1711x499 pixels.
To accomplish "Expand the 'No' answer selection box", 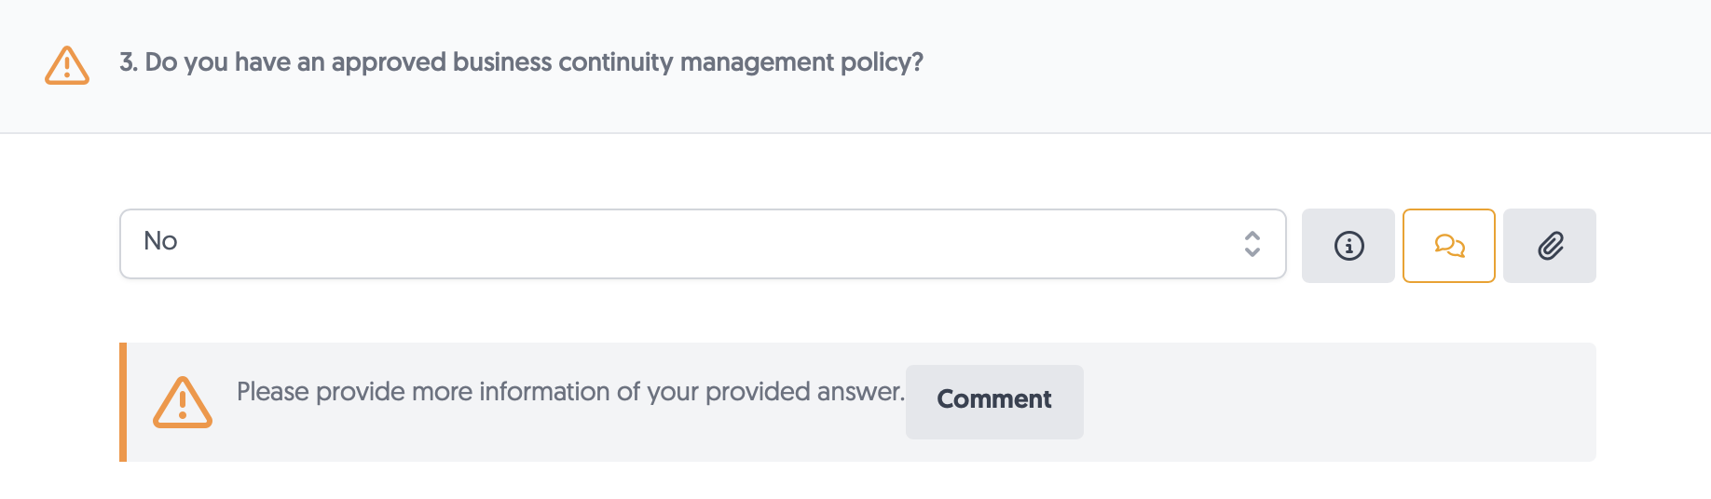I will [703, 244].
